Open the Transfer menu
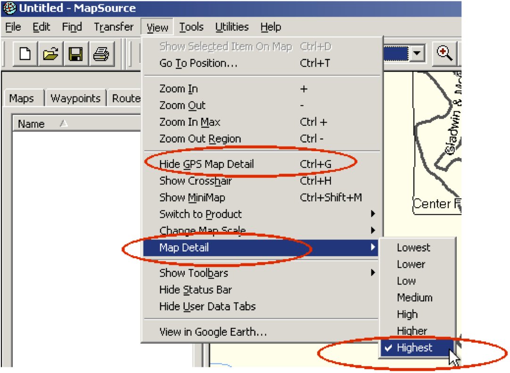Viewport: 510px width, 373px height. point(114,27)
